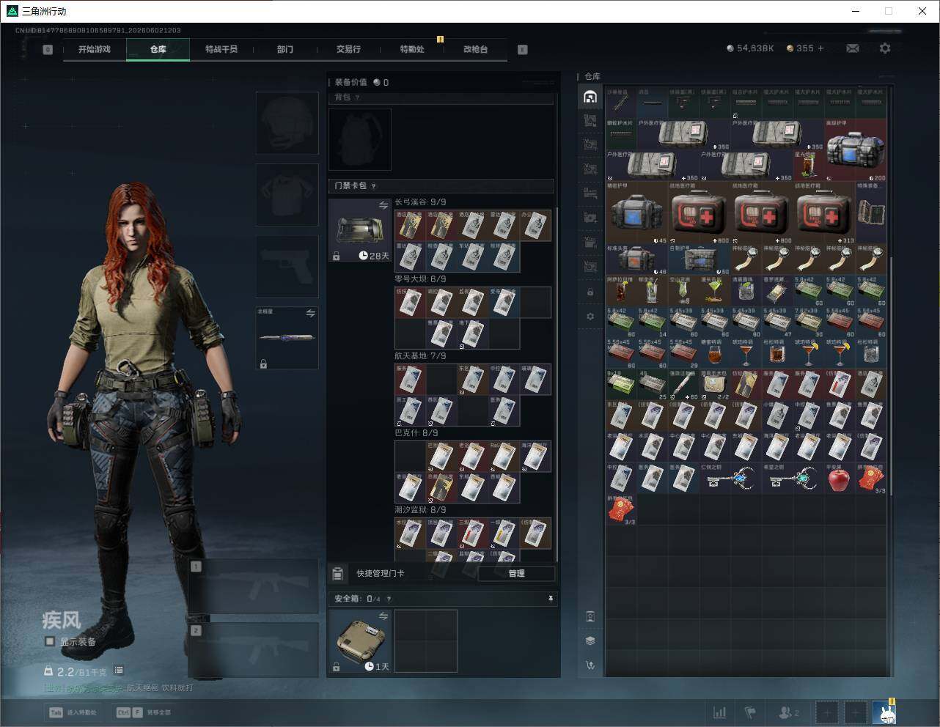This screenshot has height=727, width=940.
Task: Click the help mark beside 门禁卡包
Action: point(373,186)
